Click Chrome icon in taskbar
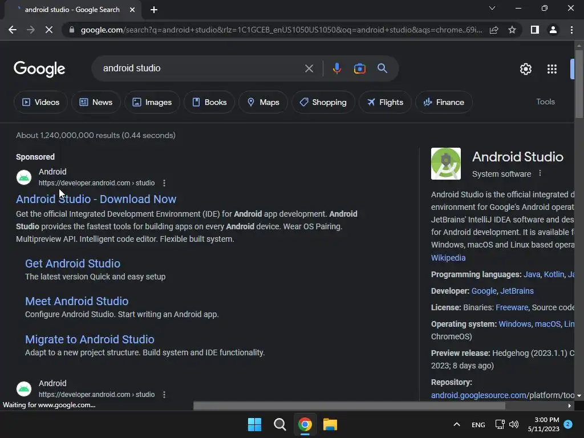584x438 pixels. pyautogui.click(x=305, y=424)
